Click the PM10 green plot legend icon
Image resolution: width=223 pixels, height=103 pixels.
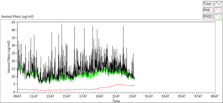(x=218, y=16)
